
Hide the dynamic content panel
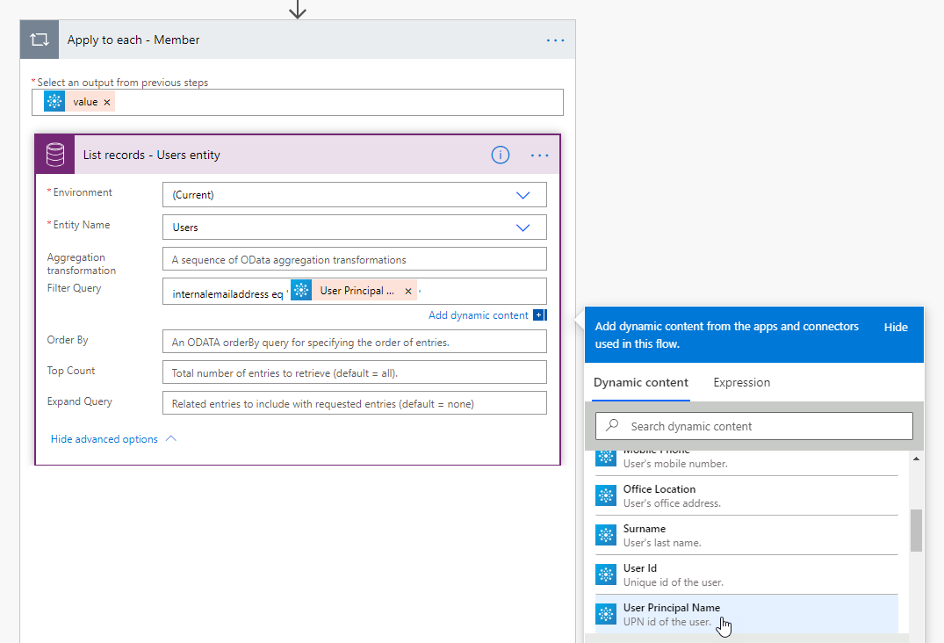[x=896, y=327]
